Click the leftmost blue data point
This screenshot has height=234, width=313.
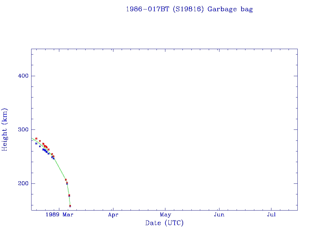point(36,144)
